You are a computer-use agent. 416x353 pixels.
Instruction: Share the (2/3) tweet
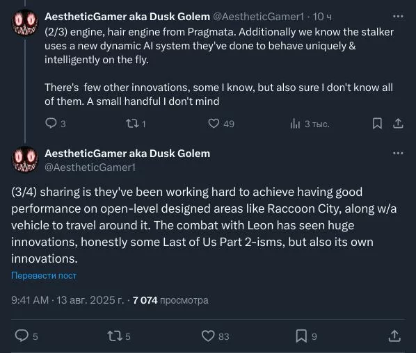coord(398,124)
